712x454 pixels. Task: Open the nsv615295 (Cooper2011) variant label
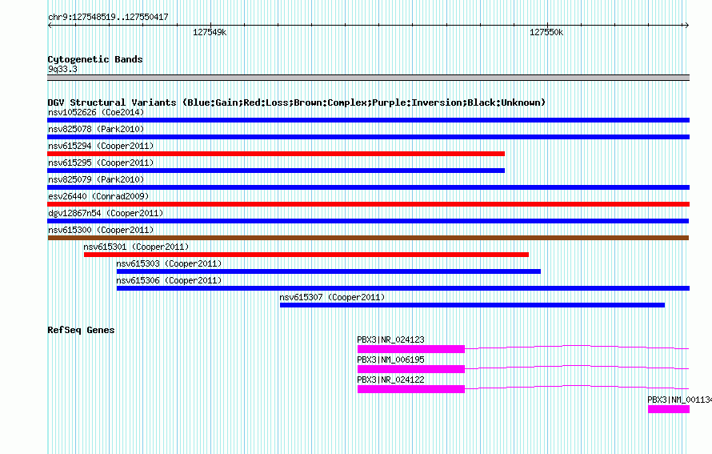101,163
